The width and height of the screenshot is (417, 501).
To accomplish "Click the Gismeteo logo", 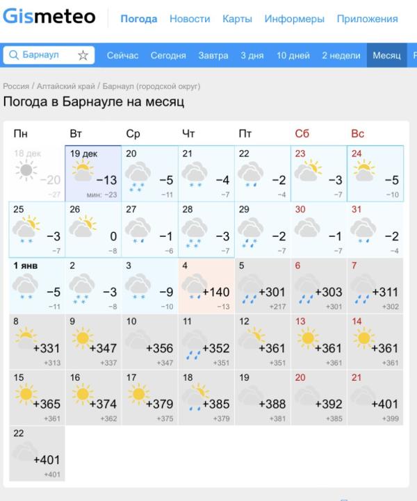I will coord(49,16).
